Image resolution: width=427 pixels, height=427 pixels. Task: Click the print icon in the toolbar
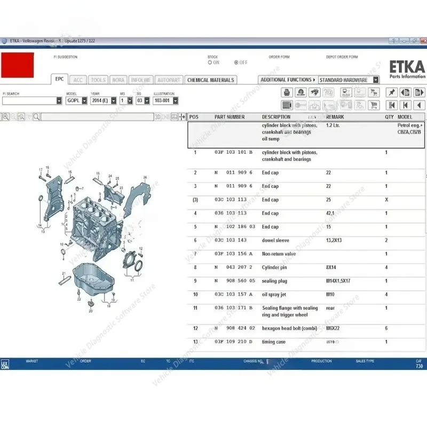287,92
